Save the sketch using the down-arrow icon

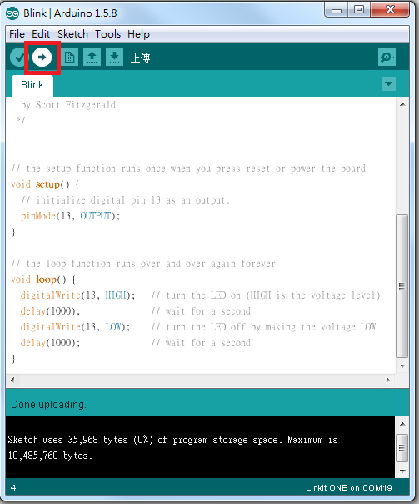[114, 58]
